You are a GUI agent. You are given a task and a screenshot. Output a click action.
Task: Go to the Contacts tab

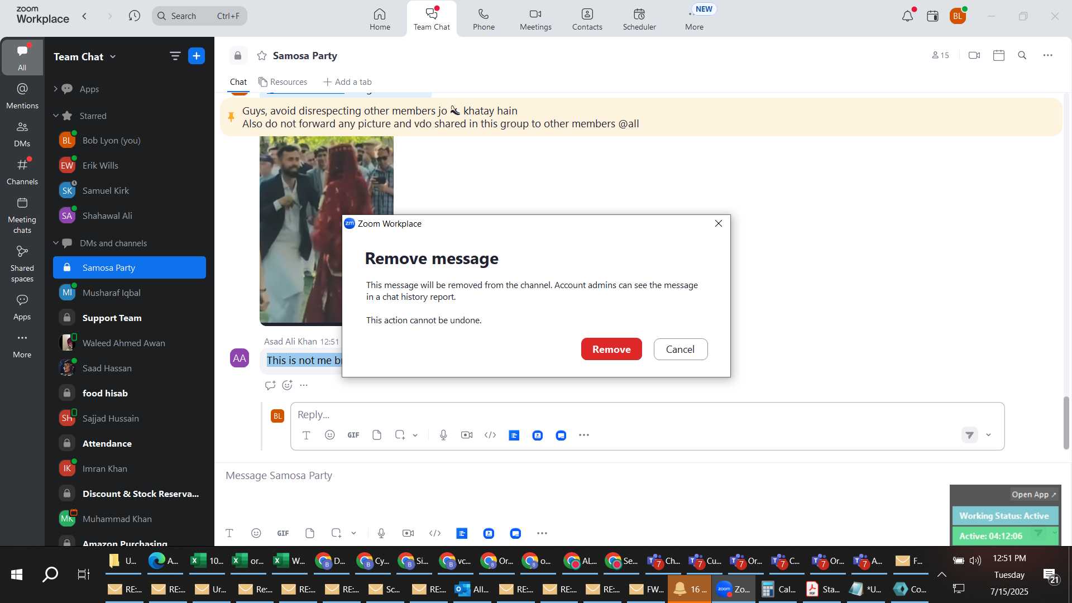click(587, 19)
